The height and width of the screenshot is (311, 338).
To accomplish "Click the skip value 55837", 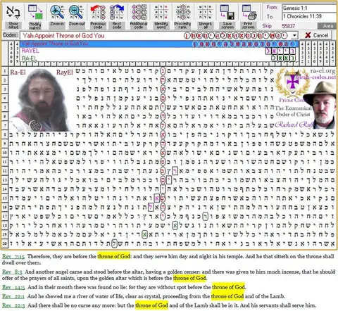I will coord(288,26).
